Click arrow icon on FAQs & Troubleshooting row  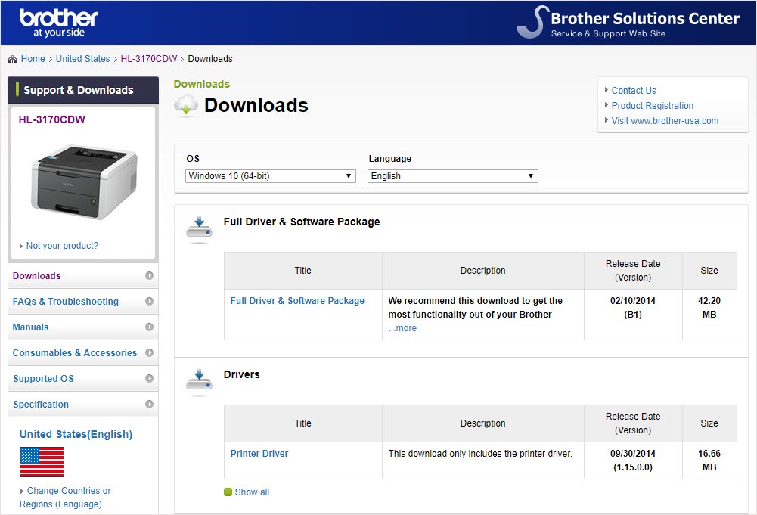(x=149, y=301)
